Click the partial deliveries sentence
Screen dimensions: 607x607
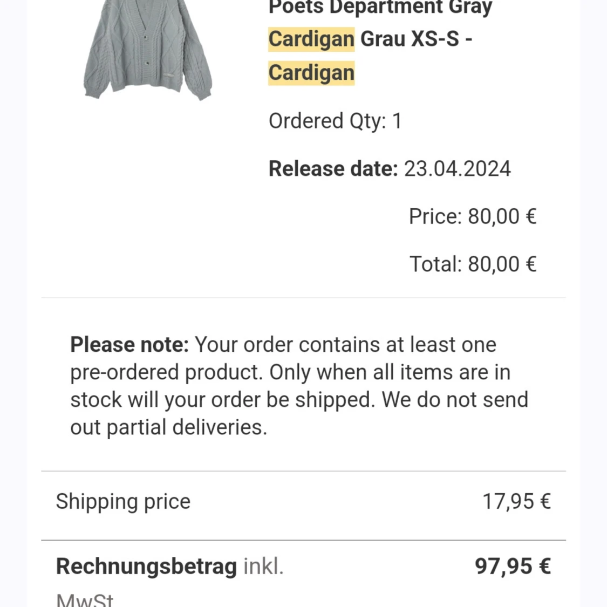tap(168, 427)
